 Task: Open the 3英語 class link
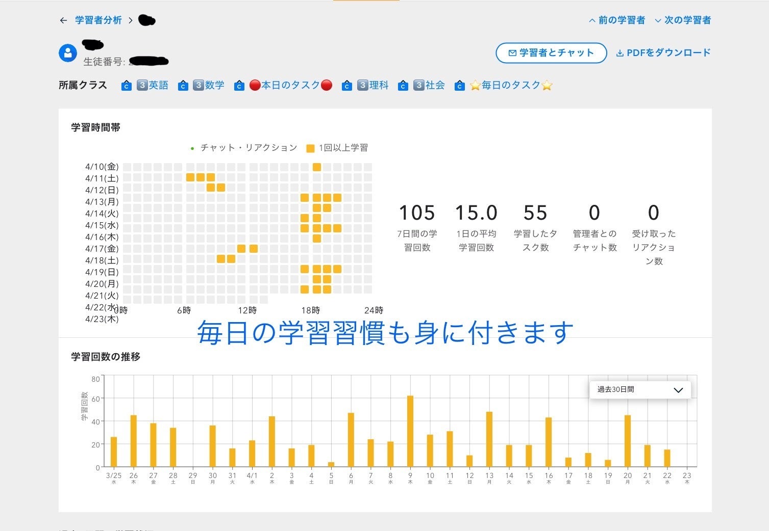click(153, 86)
